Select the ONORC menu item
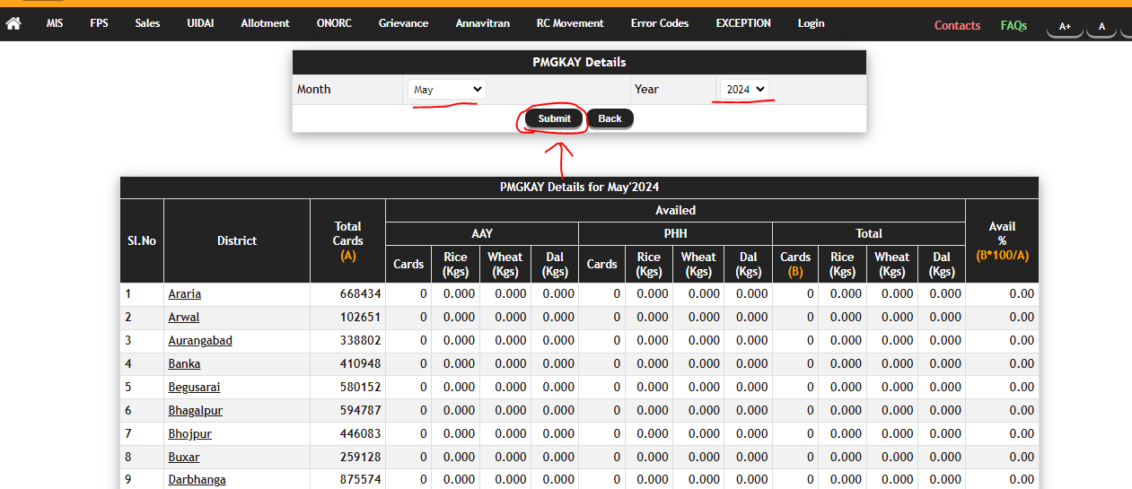 334,23
